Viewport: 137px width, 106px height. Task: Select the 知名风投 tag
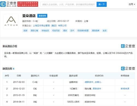pos(56,31)
